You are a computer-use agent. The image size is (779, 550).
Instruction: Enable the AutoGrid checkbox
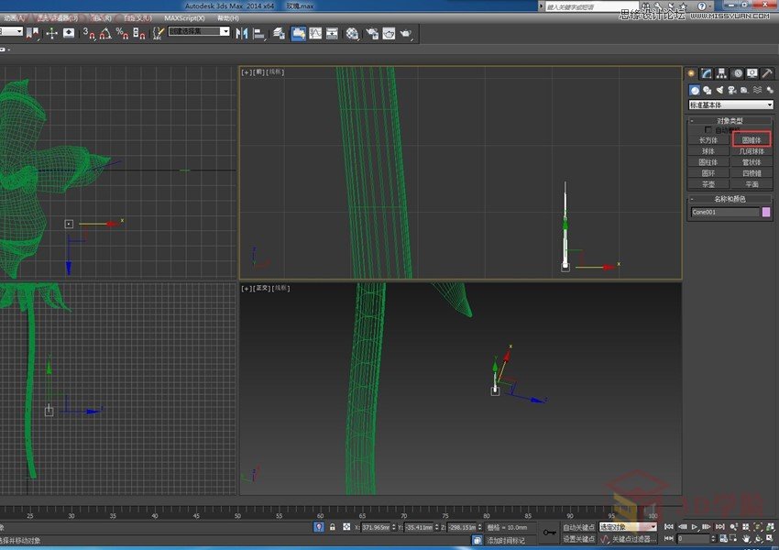coord(708,130)
